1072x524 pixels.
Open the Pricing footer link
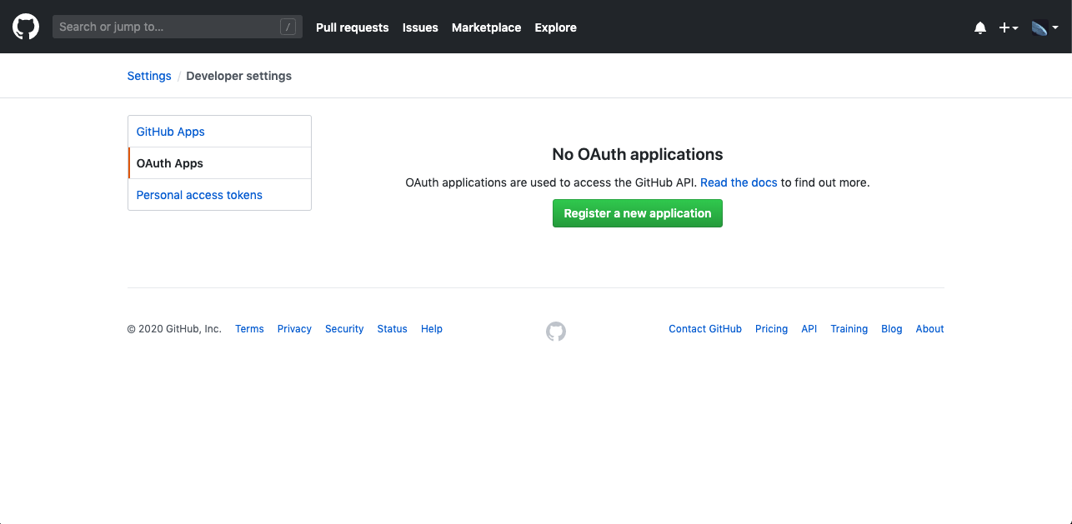pyautogui.click(x=771, y=329)
